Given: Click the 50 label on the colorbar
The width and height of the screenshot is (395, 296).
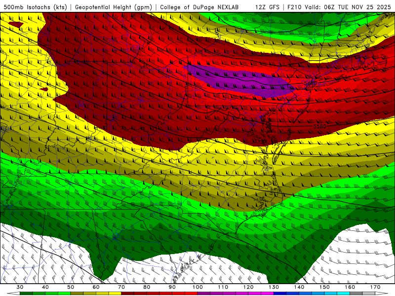Looking at the screenshot, I should 71,287.
